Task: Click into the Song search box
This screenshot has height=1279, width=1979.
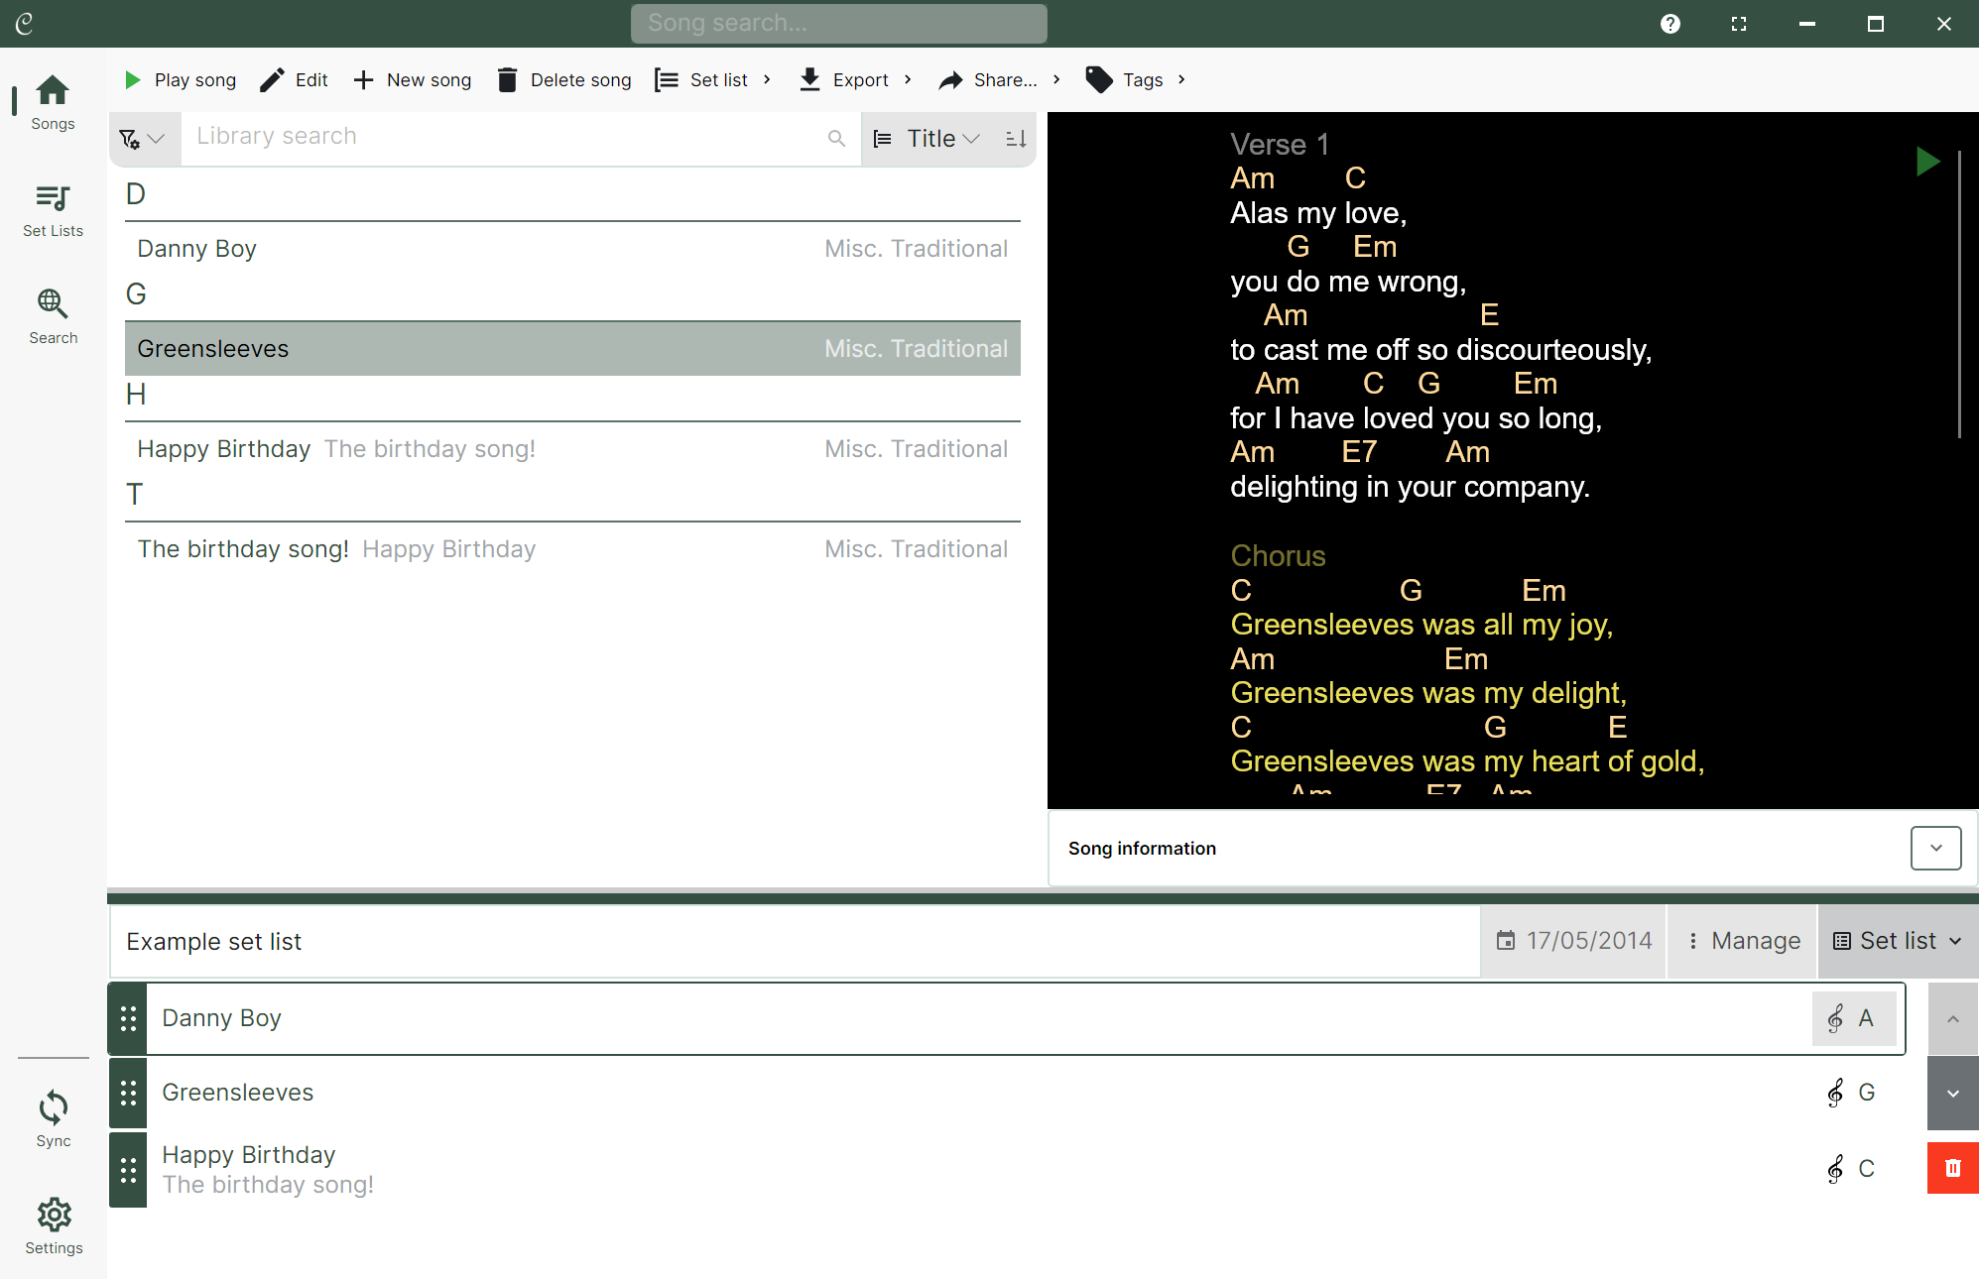Action: 838,24
